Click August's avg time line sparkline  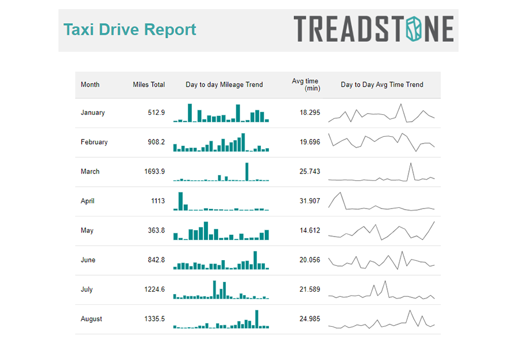(381, 319)
